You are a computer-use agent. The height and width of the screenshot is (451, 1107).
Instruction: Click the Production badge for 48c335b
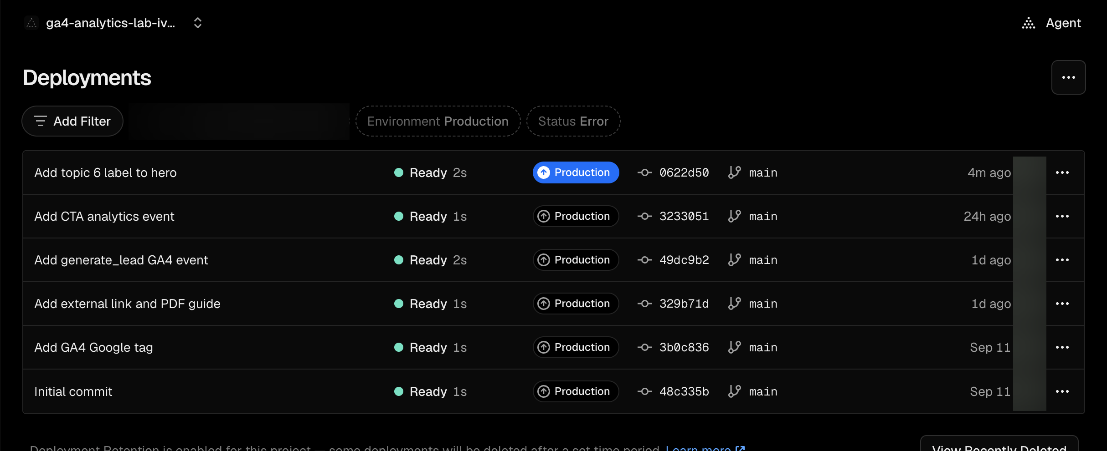tap(576, 391)
